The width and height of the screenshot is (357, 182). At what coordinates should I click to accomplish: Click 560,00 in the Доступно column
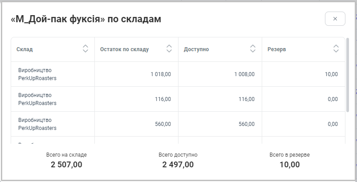click(x=247, y=124)
